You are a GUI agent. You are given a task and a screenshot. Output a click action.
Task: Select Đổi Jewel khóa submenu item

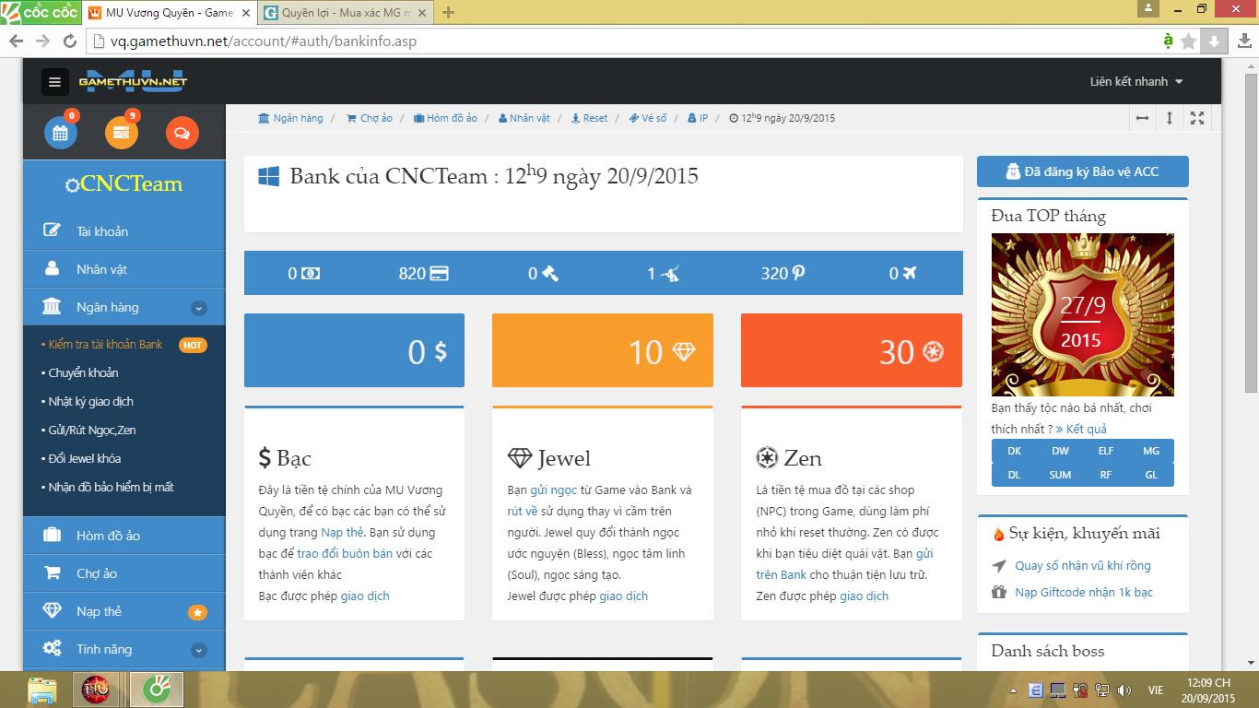coord(84,458)
